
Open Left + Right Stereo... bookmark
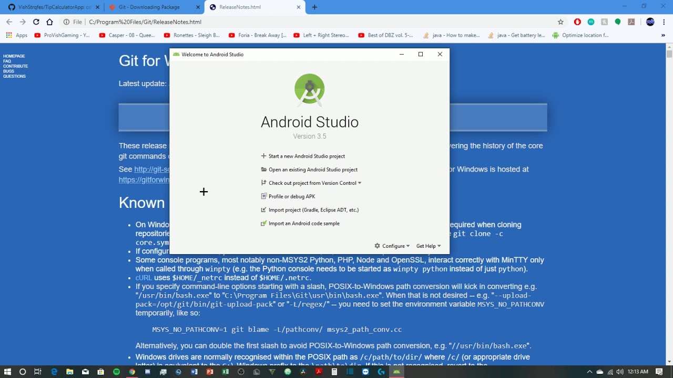tap(321, 35)
